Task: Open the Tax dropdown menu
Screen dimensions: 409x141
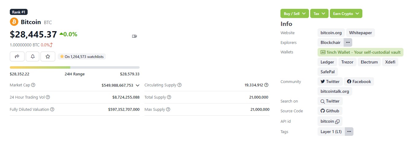Action: tap(319, 14)
